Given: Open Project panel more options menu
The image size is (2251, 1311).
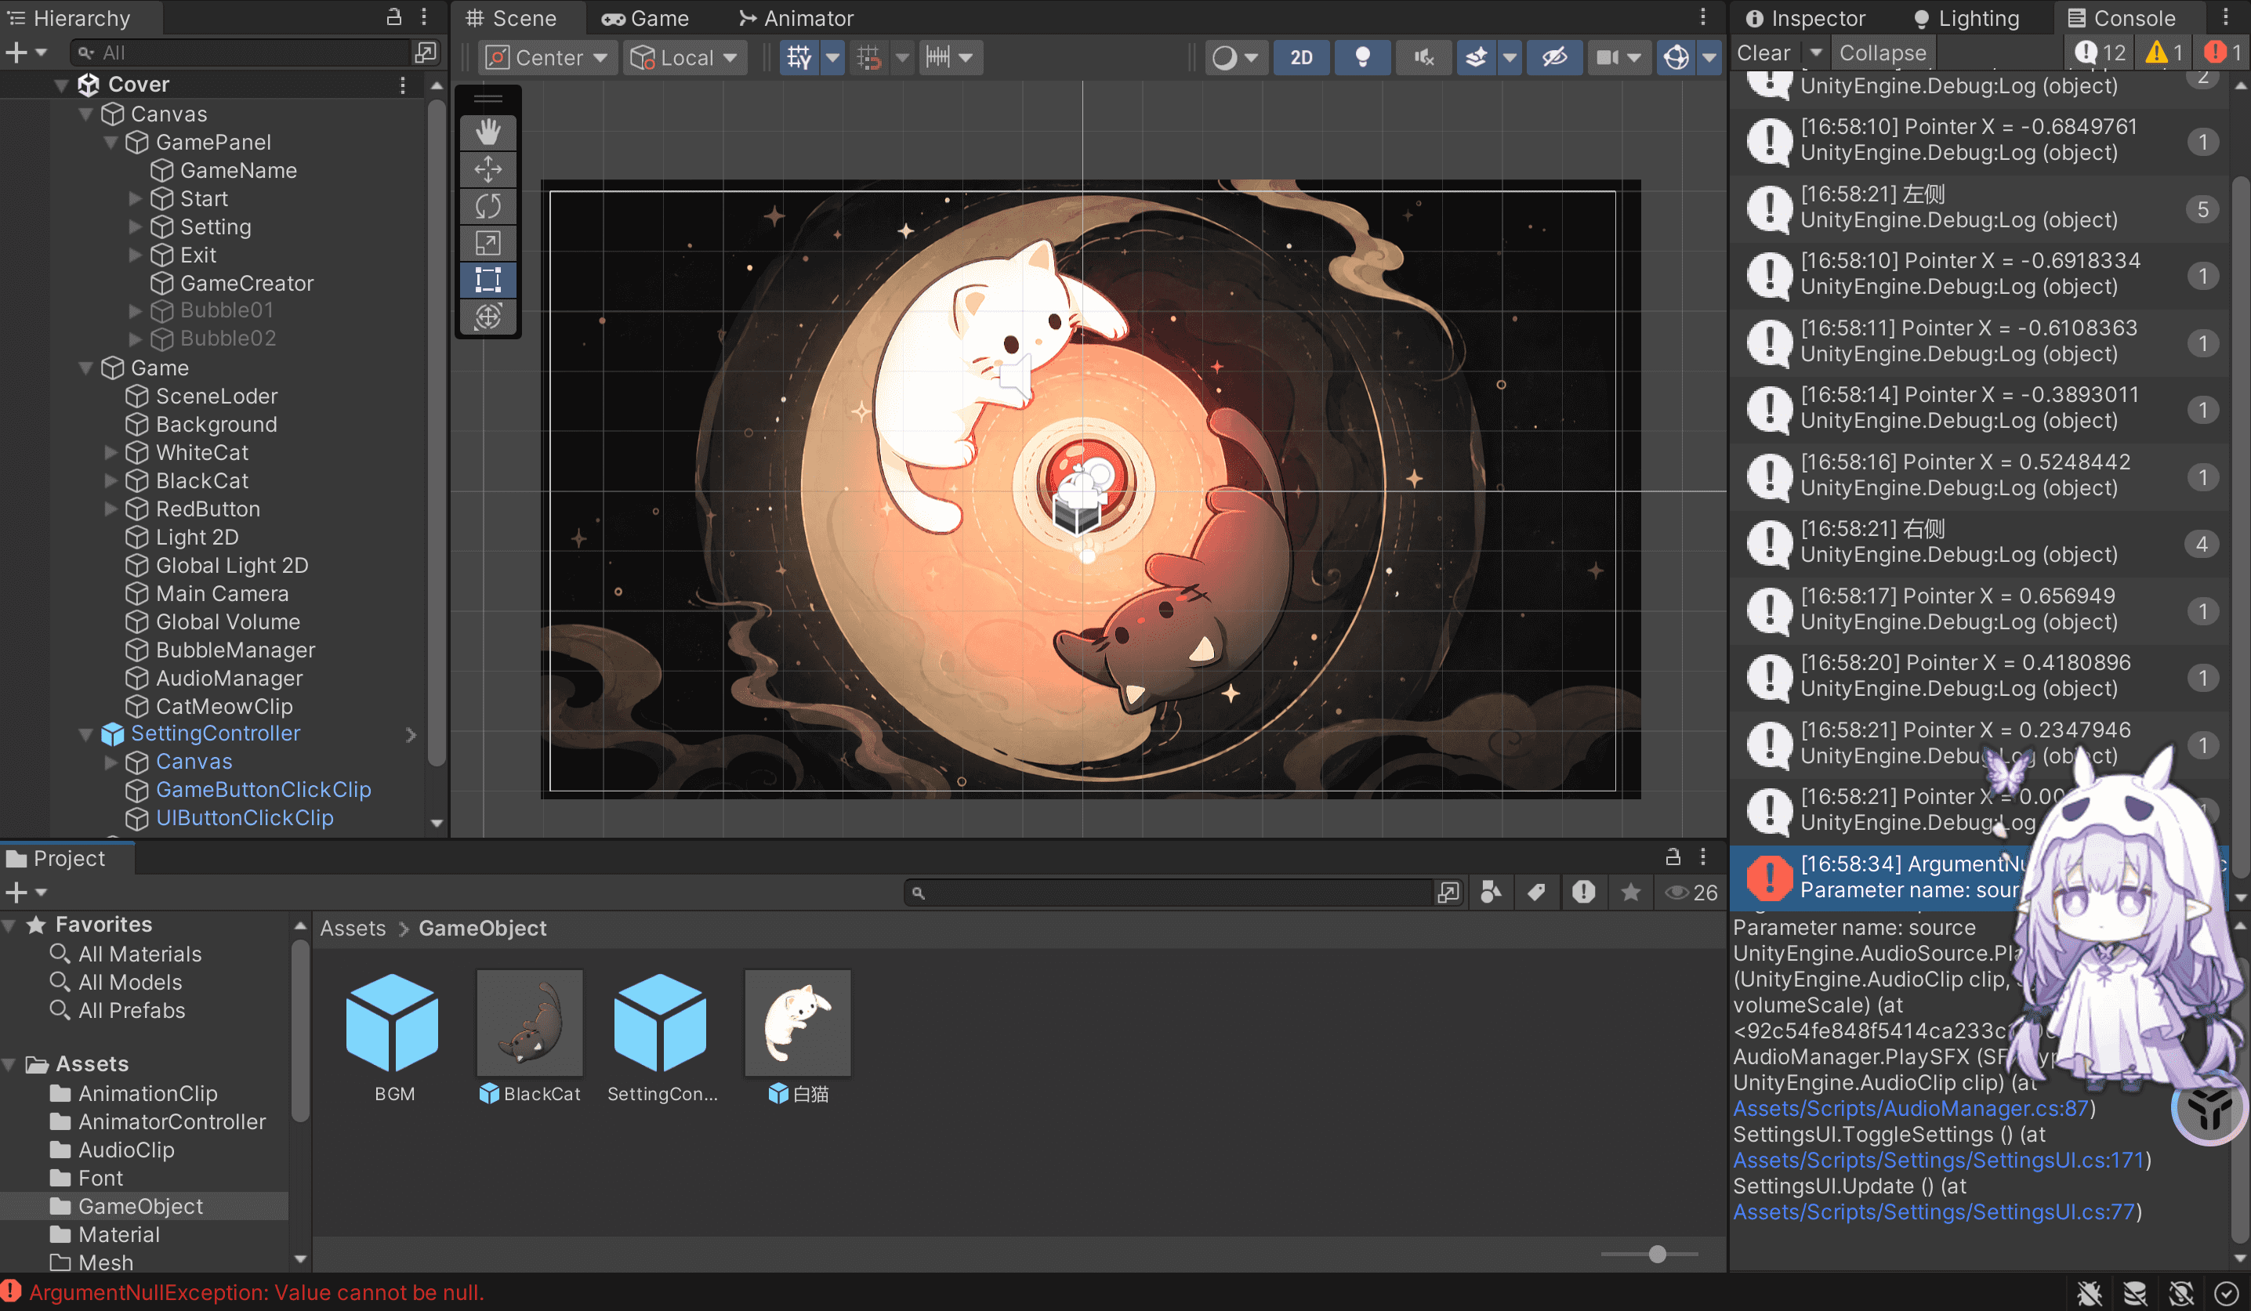Looking at the screenshot, I should (x=1703, y=857).
